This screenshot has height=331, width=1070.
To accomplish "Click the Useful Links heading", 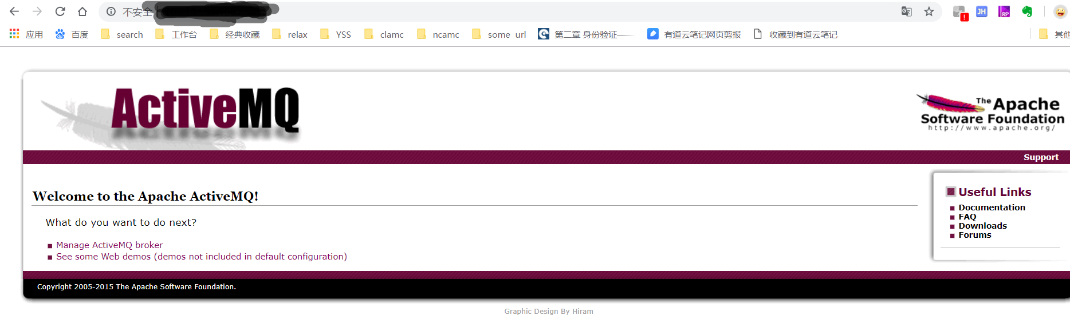I will coord(994,192).
